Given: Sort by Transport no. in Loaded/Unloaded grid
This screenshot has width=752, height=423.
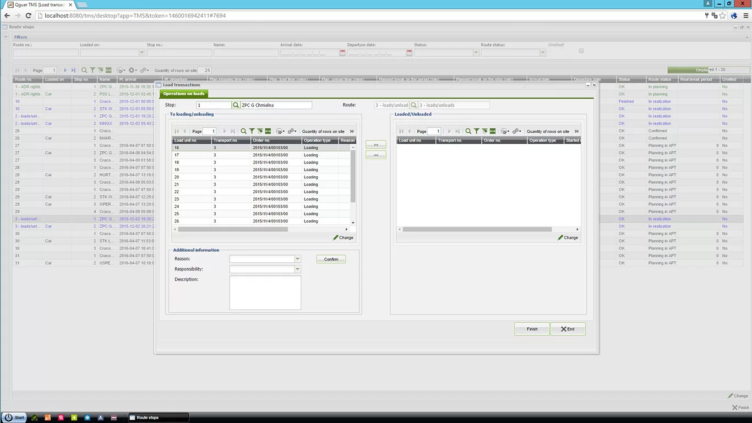Looking at the screenshot, I should pyautogui.click(x=459, y=140).
